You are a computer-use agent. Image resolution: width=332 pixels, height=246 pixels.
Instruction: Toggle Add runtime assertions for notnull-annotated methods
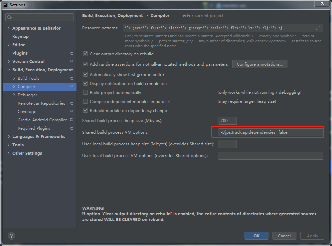pyautogui.click(x=85, y=64)
